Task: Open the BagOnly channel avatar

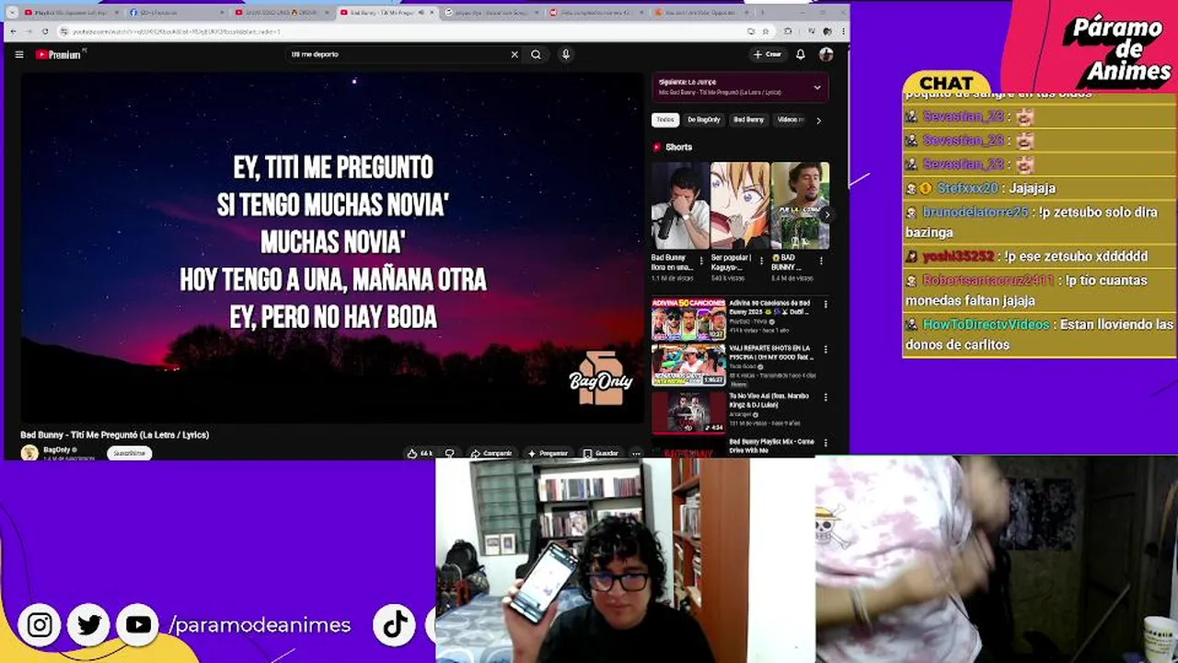Action: [29, 452]
